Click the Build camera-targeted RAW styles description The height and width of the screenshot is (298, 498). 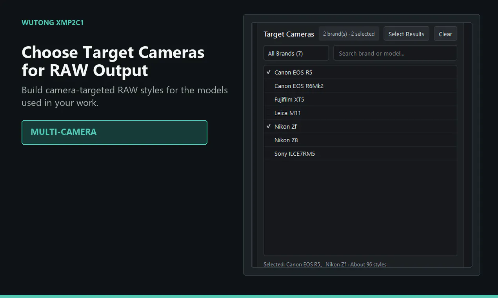point(125,96)
